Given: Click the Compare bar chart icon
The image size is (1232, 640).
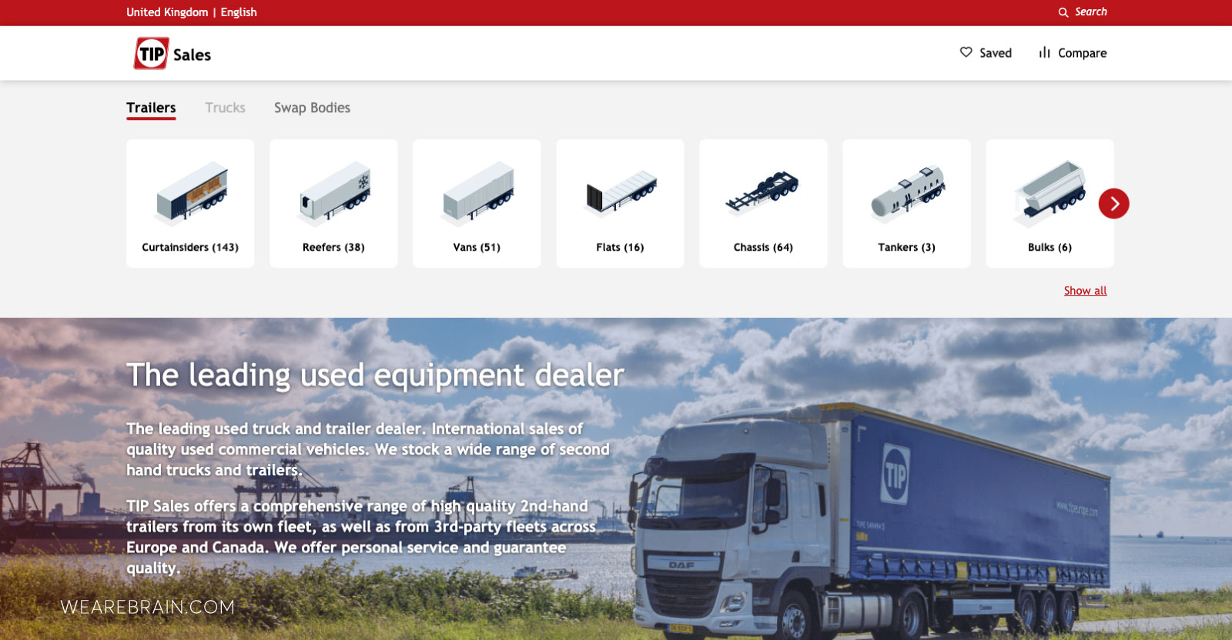Looking at the screenshot, I should pyautogui.click(x=1044, y=52).
